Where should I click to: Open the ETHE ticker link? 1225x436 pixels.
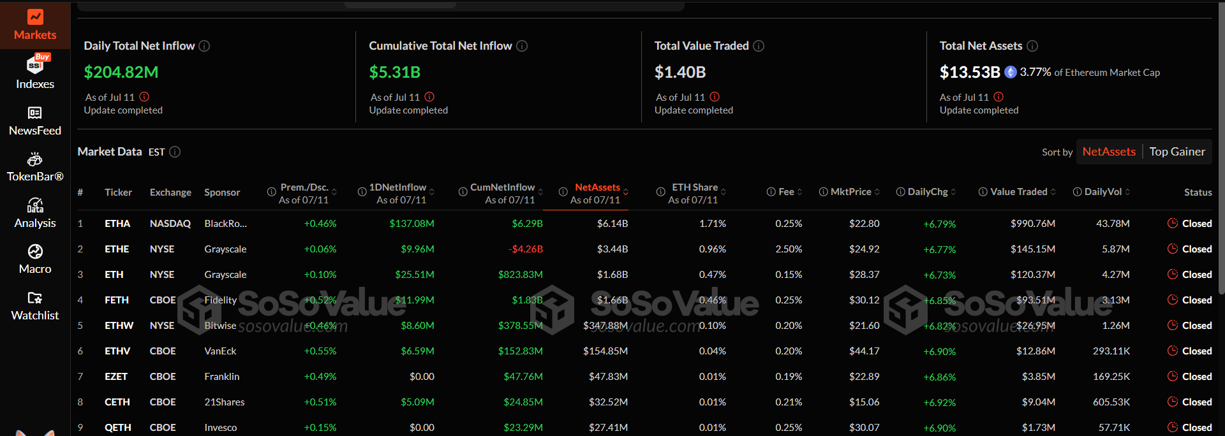(x=117, y=249)
